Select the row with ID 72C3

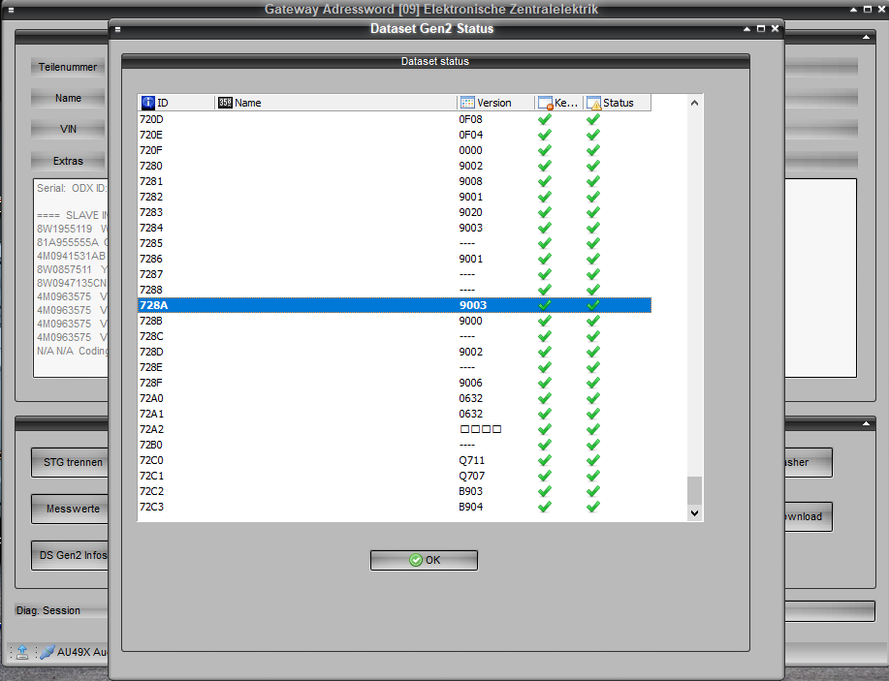[x=394, y=507]
